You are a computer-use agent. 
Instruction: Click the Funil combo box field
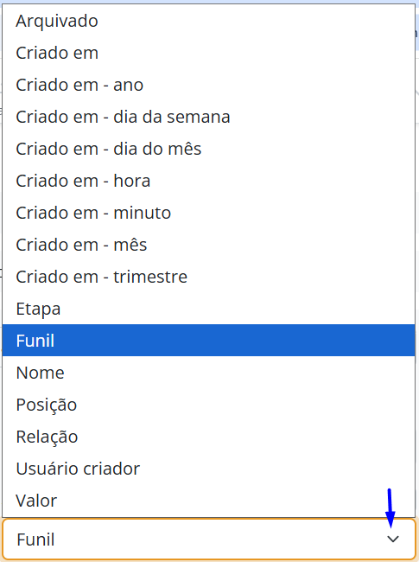(209, 539)
